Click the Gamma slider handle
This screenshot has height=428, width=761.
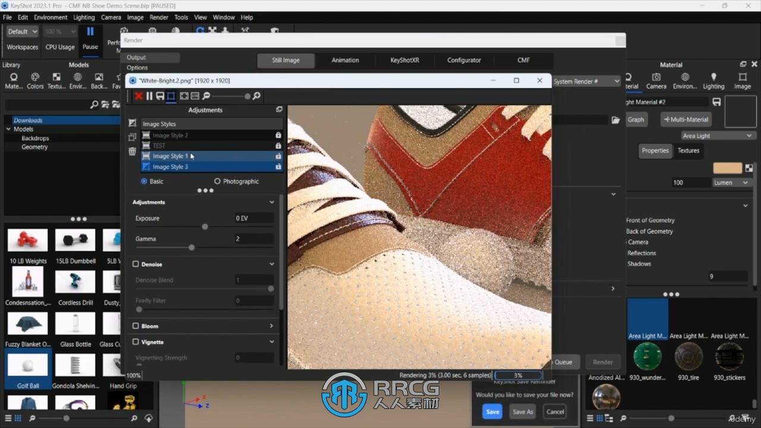pyautogui.click(x=191, y=247)
